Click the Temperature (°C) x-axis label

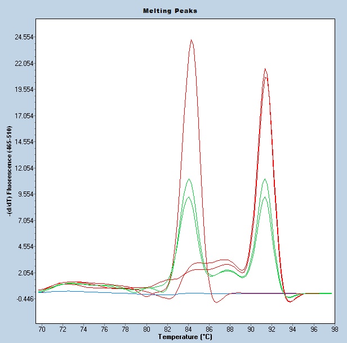[x=185, y=337]
